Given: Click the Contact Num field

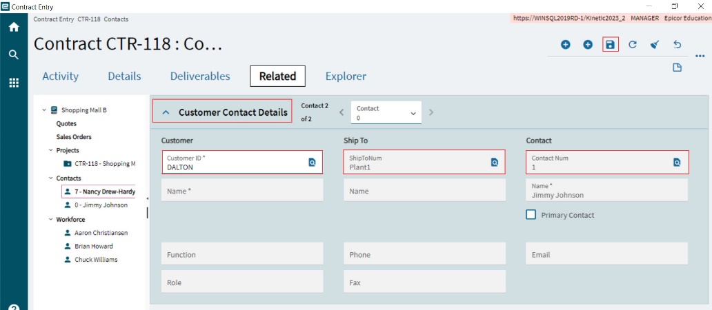Looking at the screenshot, I should tap(607, 162).
